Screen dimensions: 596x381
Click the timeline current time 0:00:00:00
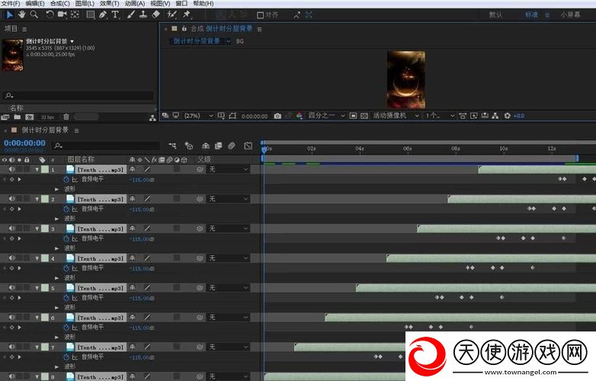point(24,143)
